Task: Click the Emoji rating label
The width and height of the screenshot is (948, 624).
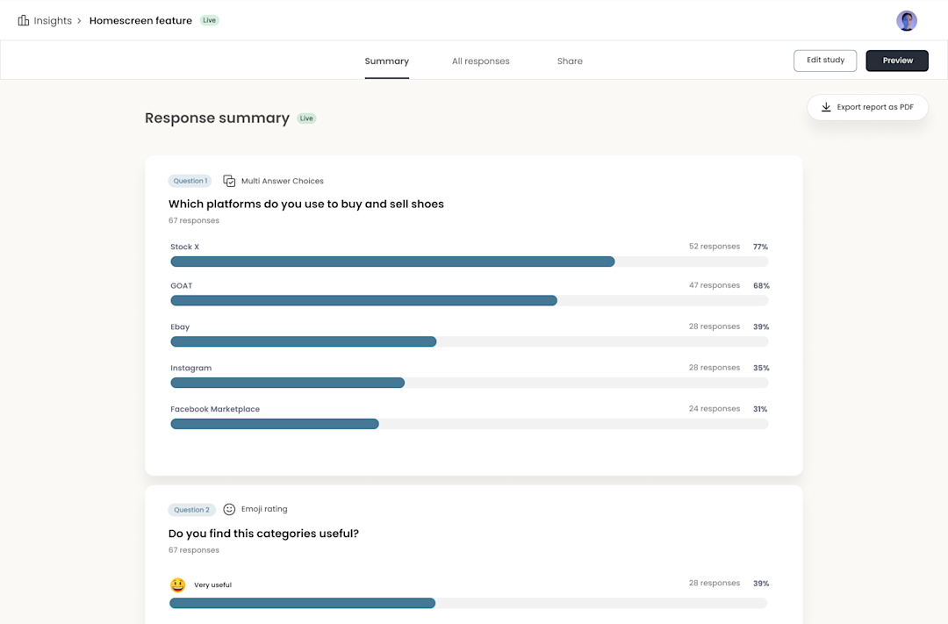Action: coord(264,509)
